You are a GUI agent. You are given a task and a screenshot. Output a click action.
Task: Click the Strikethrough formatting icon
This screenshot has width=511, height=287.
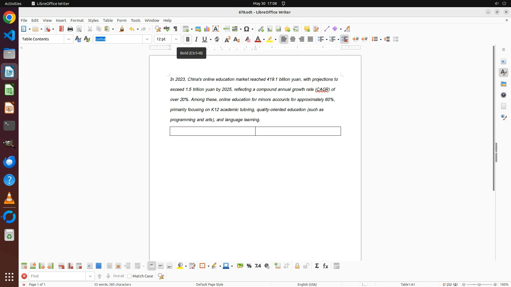tap(217, 39)
